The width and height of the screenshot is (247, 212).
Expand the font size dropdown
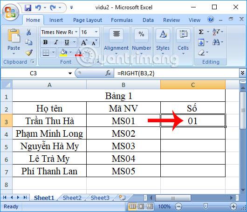96,32
